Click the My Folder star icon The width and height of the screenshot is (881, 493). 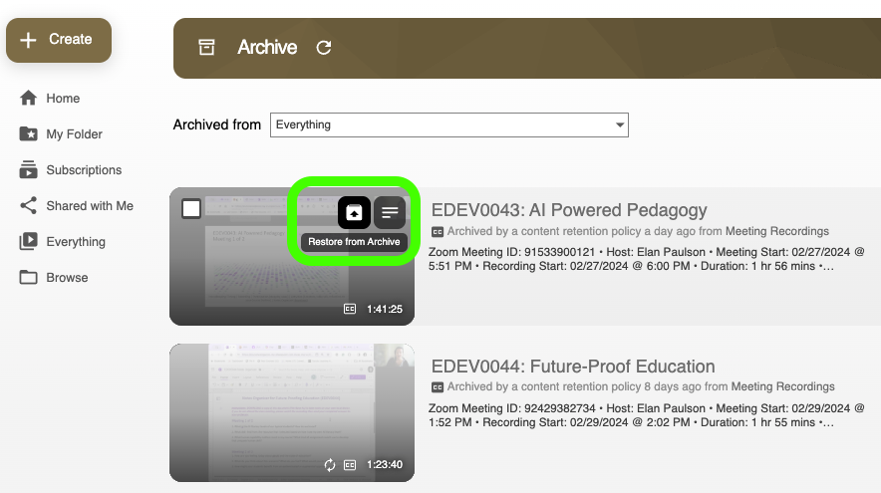[28, 133]
